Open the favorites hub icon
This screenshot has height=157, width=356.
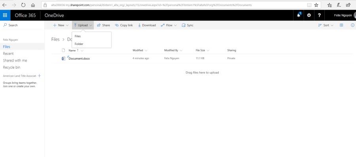[x=329, y=5]
